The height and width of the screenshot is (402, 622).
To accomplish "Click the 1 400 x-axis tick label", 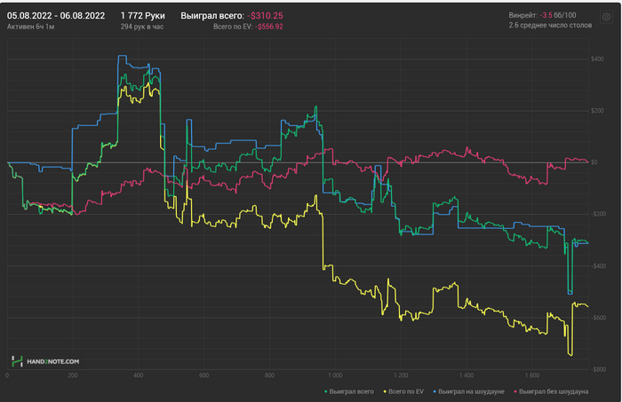I will coord(466,375).
